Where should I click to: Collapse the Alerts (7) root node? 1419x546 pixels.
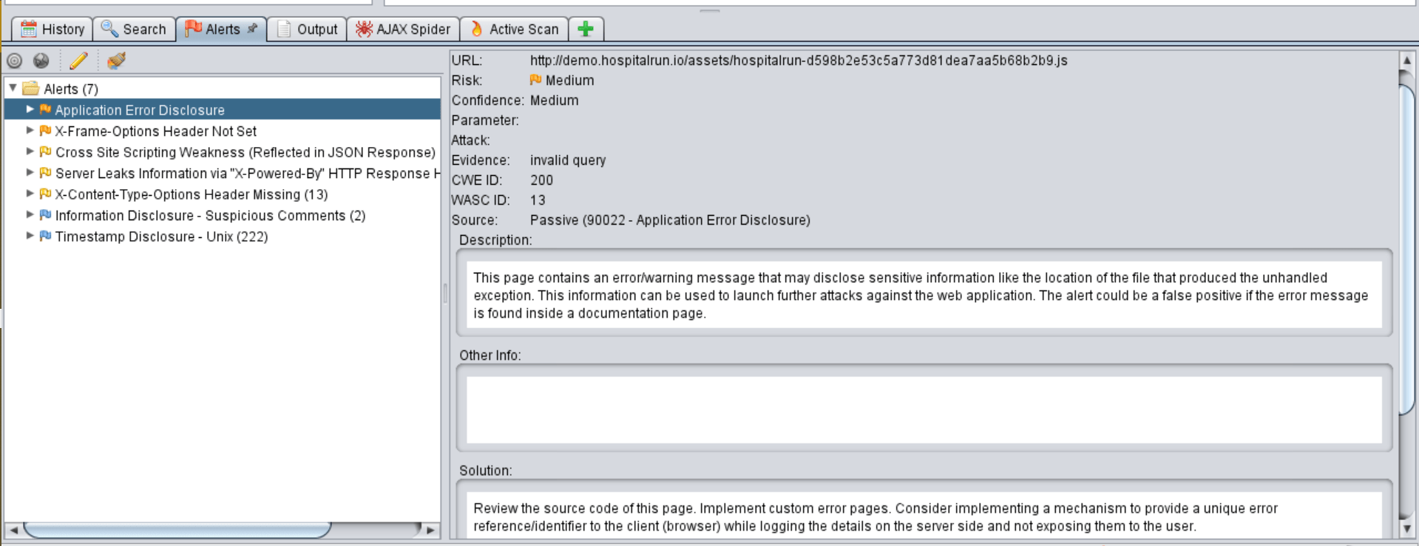click(x=13, y=88)
